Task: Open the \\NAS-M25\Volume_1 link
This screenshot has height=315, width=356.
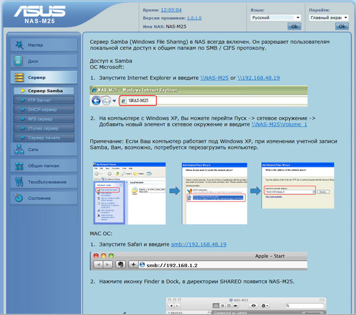Action: (x=279, y=124)
